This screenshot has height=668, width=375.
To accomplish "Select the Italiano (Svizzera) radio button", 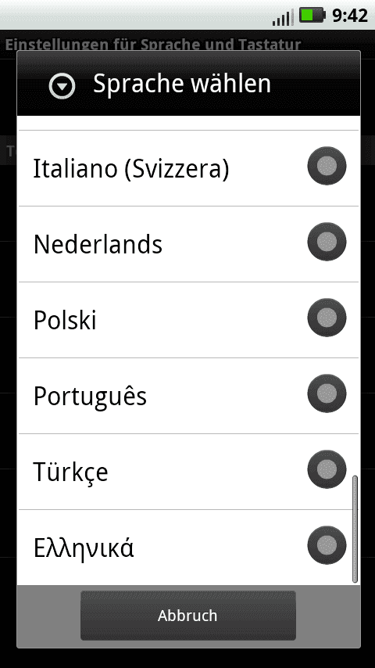I will coord(327,166).
